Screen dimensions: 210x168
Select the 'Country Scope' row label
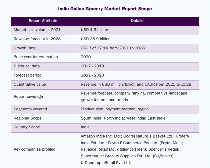point(27,127)
